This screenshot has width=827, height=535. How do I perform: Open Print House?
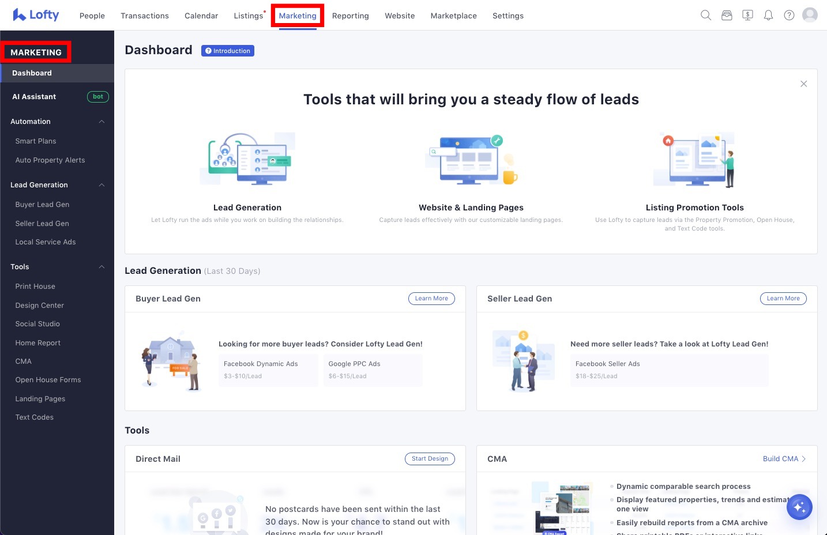[35, 287]
